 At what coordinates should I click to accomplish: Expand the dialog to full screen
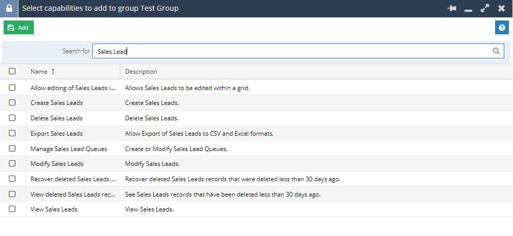485,9
